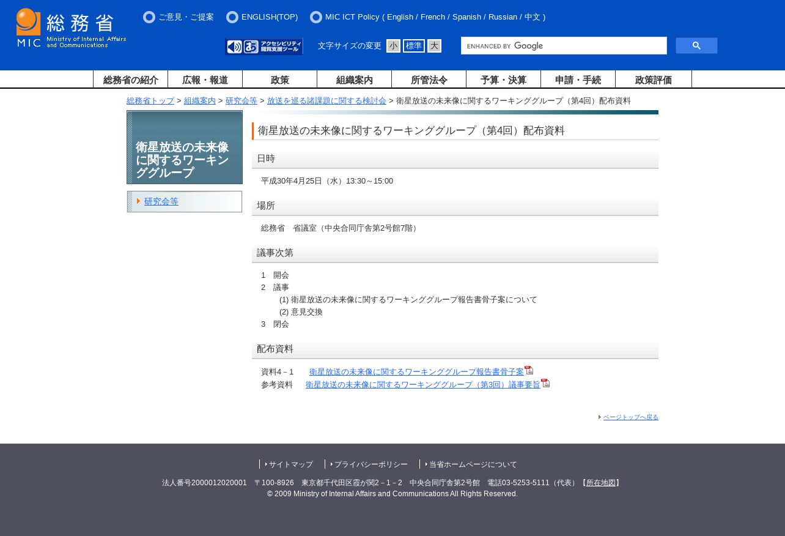Image resolution: width=785 pixels, height=536 pixels.
Task: Open 放送を巡る諸課題に関する検討会 breadcrumb
Action: pos(326,101)
